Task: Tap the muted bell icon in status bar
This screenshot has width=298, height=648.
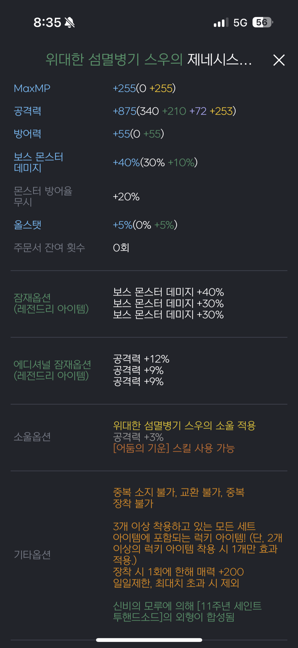Action: pos(69,22)
